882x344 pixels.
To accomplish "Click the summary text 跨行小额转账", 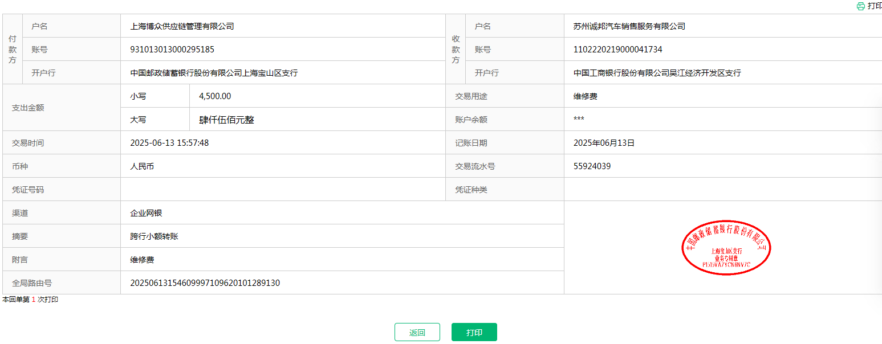I will click(x=154, y=236).
